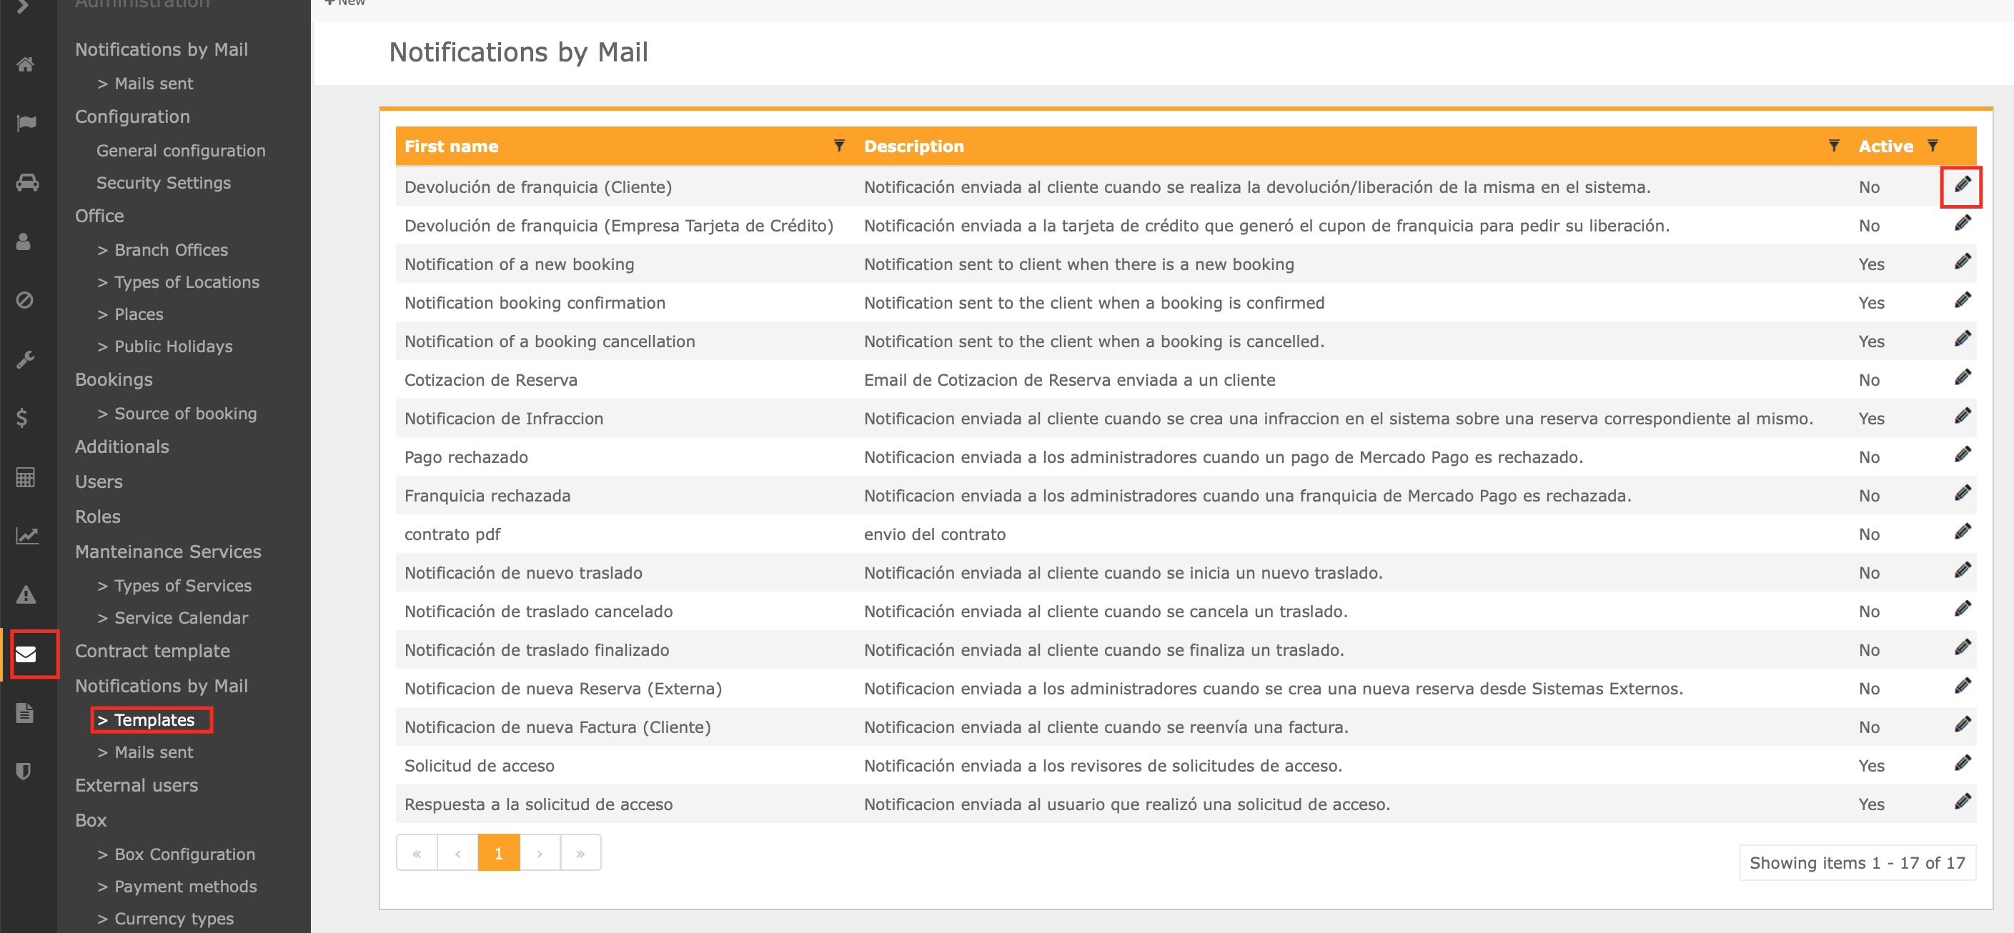Open the car vehicles icon in sidebar
The width and height of the screenshot is (2014, 933).
coord(26,182)
